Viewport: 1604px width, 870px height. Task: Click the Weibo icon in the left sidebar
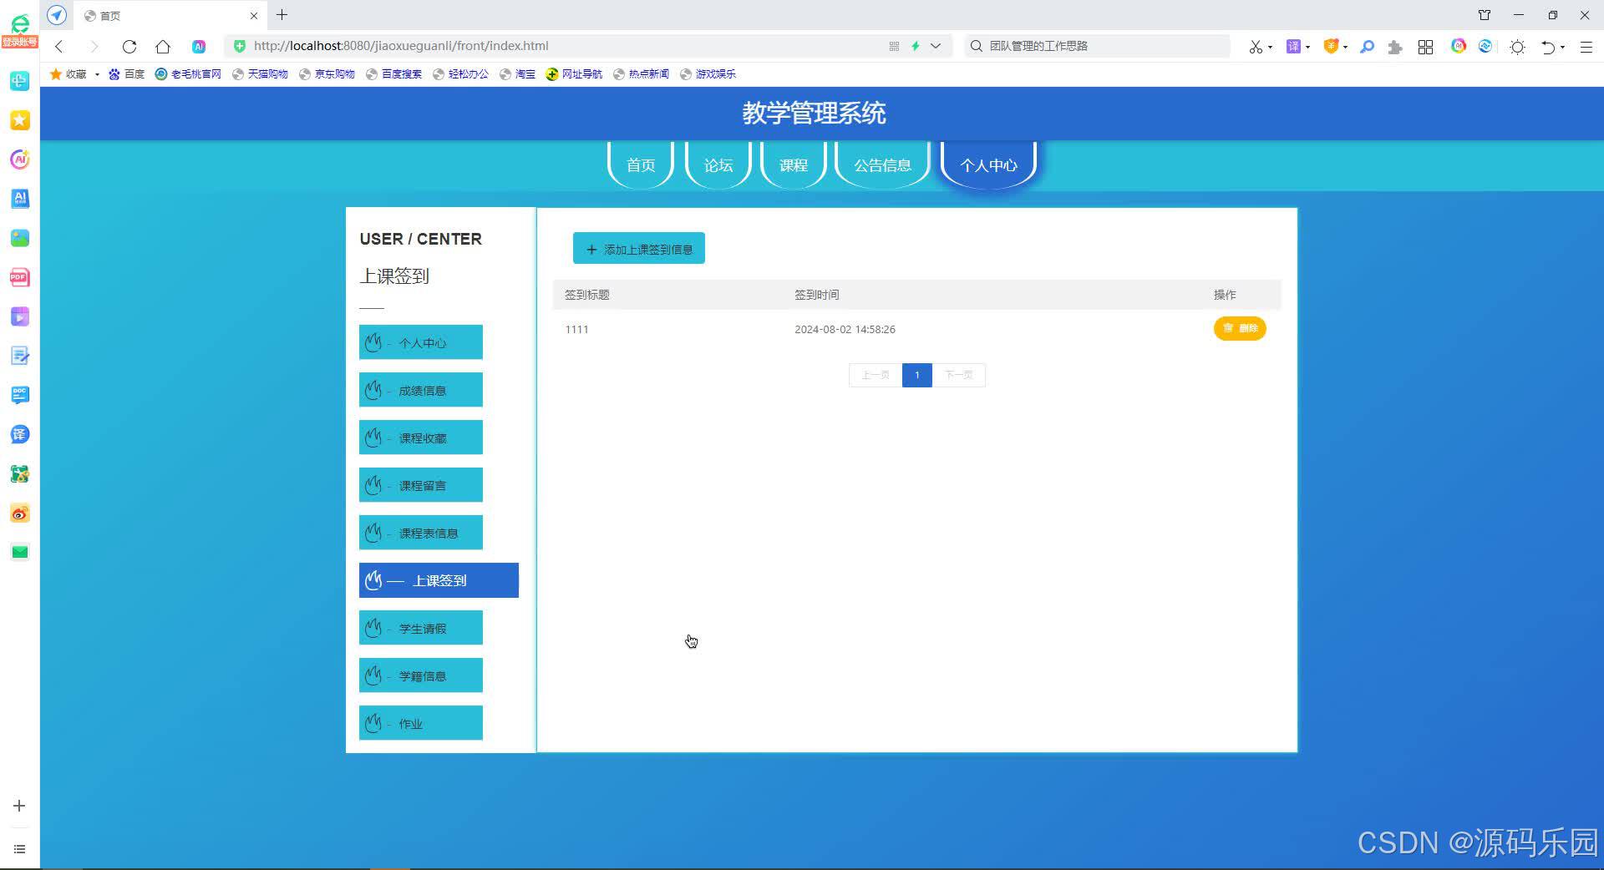(19, 513)
